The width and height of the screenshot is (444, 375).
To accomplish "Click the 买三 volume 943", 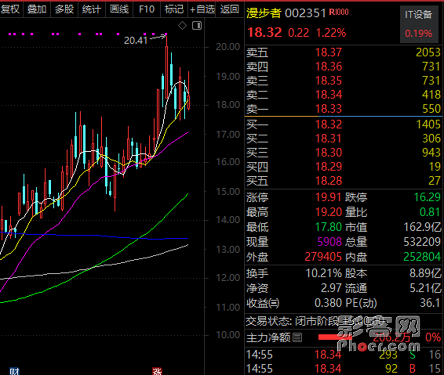I will (x=431, y=153).
